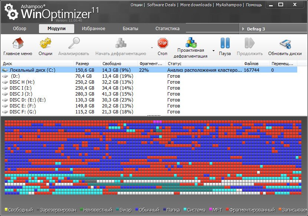Click the 70,4 GB size cell
Image resolution: width=308 pixels, height=216 pixels.
(83, 76)
